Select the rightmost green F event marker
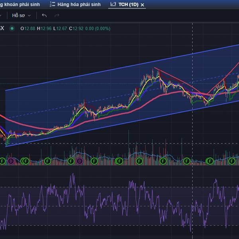The width and height of the screenshot is (239, 239). pos(232,161)
